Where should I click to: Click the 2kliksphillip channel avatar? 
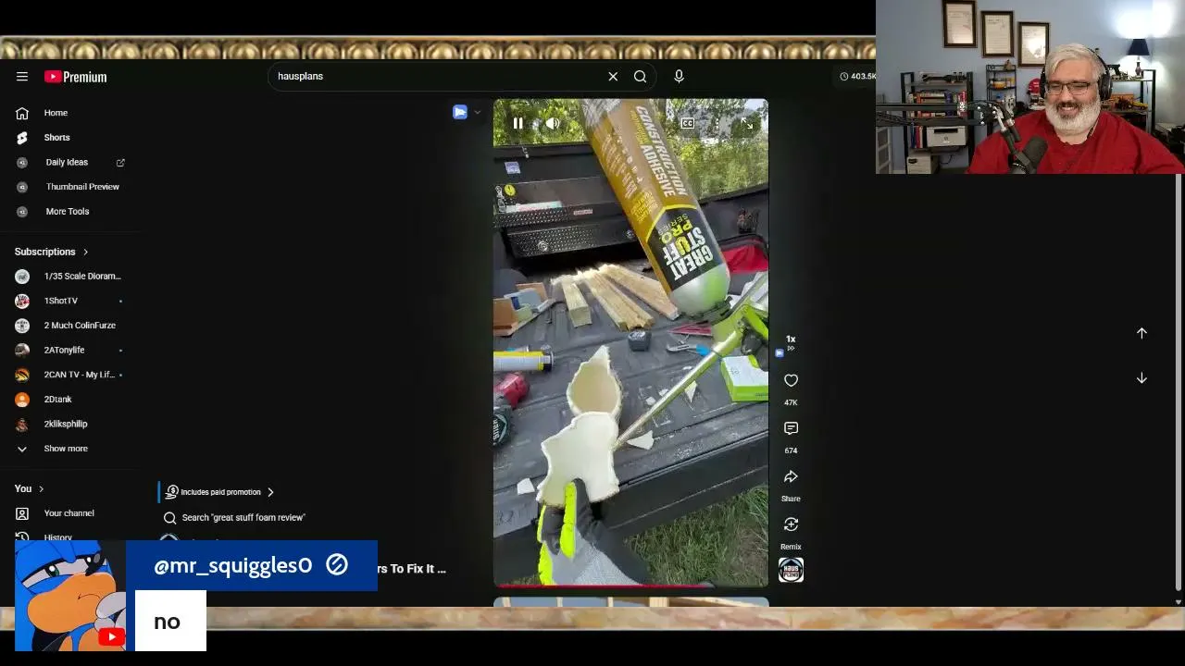click(22, 425)
